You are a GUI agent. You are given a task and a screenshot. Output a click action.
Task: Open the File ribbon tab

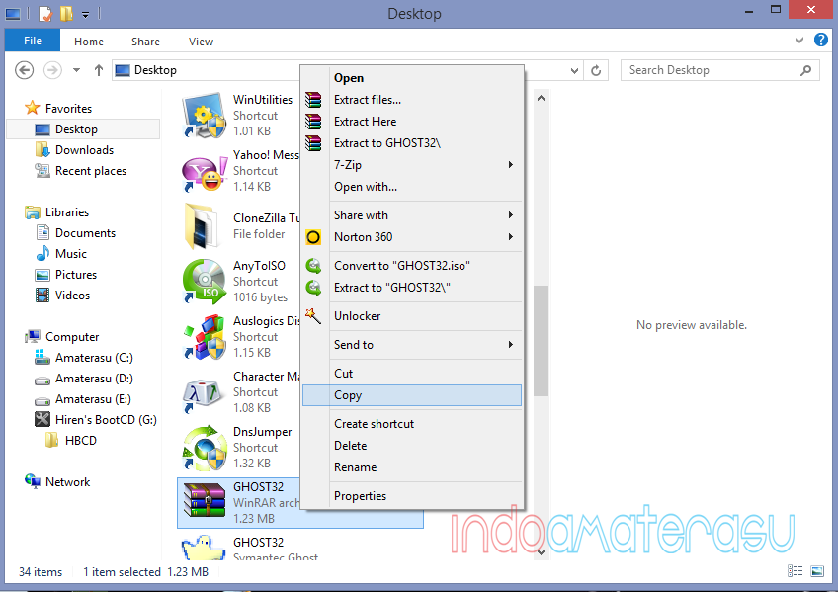coord(33,41)
